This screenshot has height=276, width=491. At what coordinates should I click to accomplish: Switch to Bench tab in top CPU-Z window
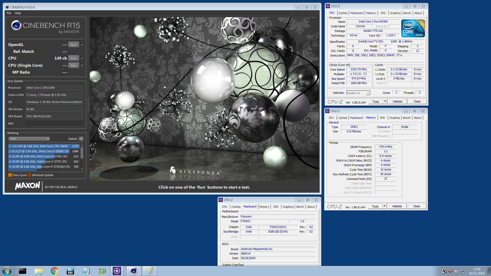(x=407, y=13)
